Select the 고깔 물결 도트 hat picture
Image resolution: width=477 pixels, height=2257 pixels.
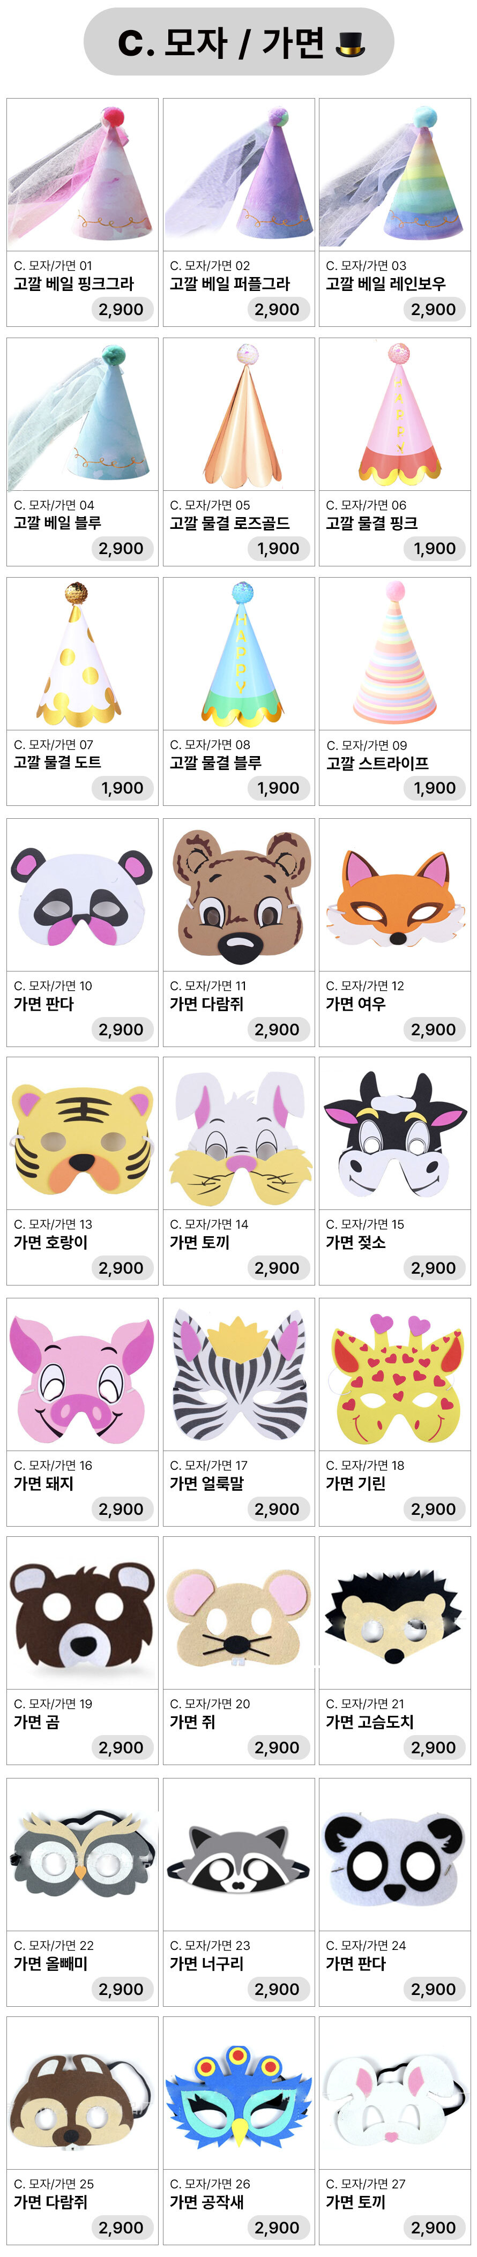click(83, 654)
